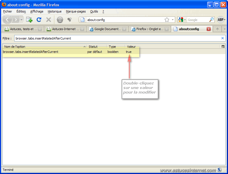Open the Adblock Plus ABP icon

tap(220, 20)
